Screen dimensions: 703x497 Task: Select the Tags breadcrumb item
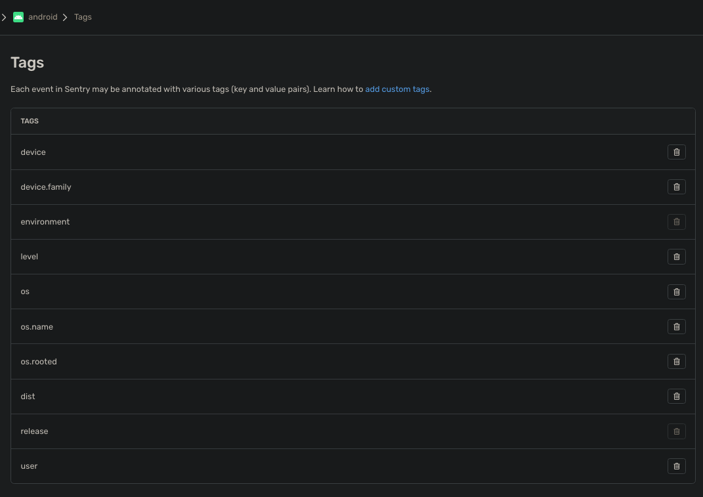(x=83, y=16)
